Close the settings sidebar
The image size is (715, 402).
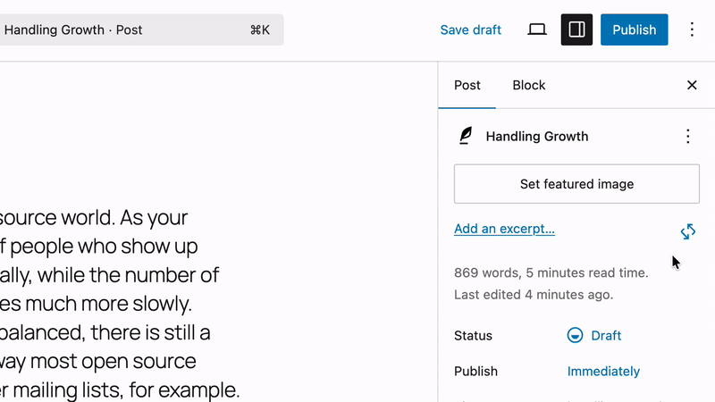(x=692, y=85)
